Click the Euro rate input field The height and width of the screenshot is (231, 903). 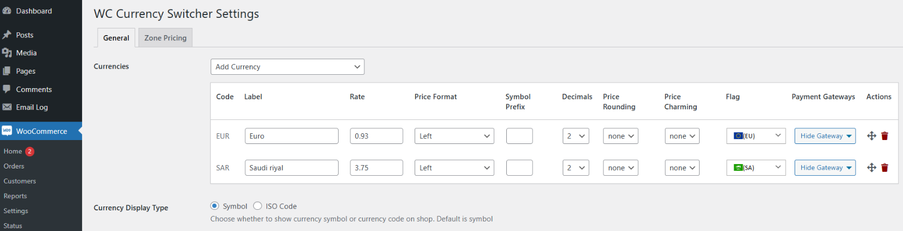click(376, 136)
